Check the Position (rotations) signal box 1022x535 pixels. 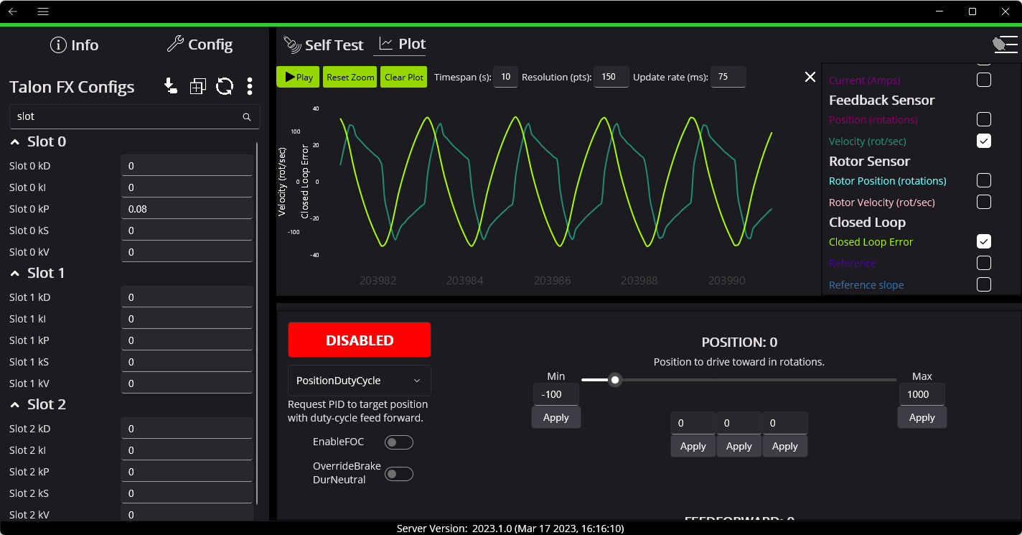coord(984,119)
